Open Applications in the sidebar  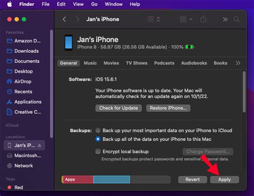point(24,102)
